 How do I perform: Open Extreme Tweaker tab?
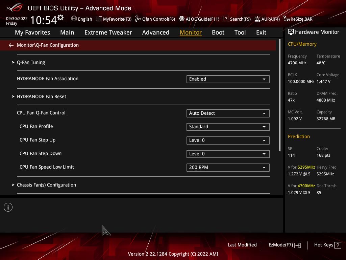pyautogui.click(x=108, y=32)
